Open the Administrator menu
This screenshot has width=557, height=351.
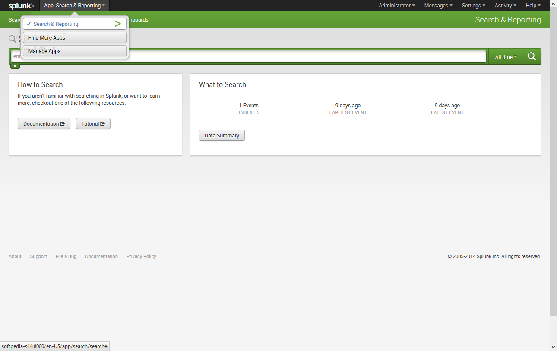pos(397,6)
